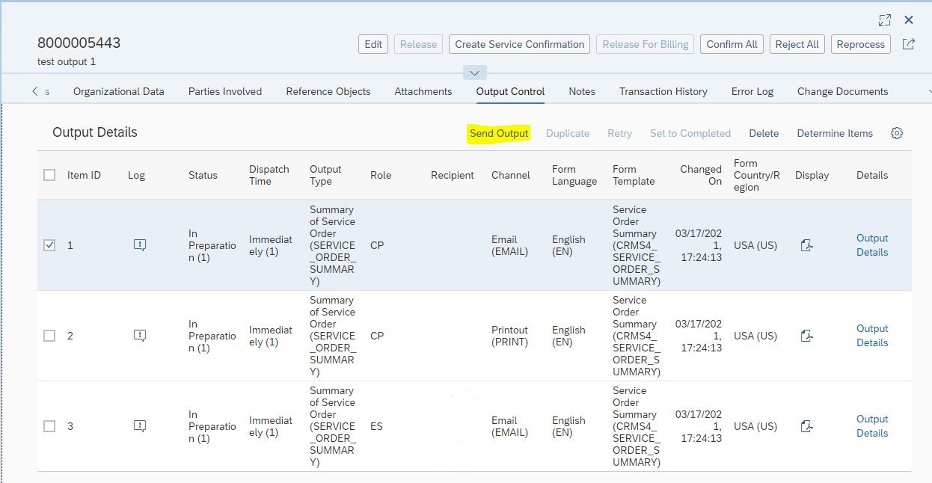Click the Changed On column header
The image size is (932, 483).
pos(701,175)
